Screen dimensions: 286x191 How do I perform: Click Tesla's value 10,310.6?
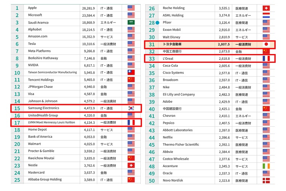(88, 44)
